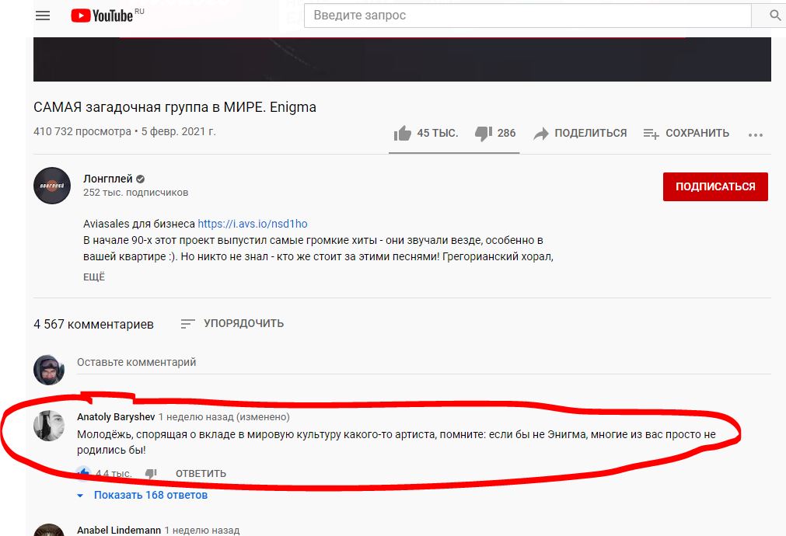This screenshot has height=536, width=786.
Task: Click the '286' dislike count
Action: point(506,134)
